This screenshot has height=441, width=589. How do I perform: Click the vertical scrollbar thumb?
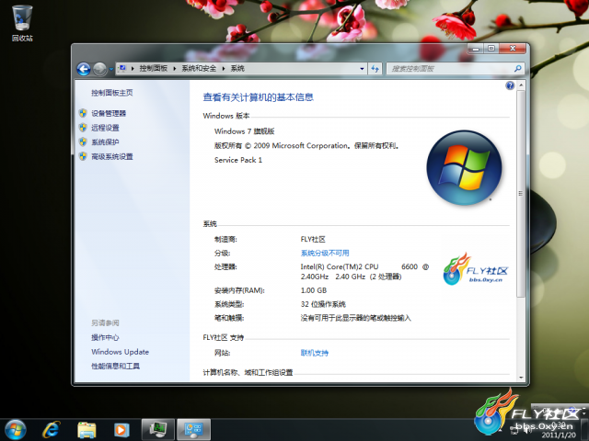tap(521, 194)
